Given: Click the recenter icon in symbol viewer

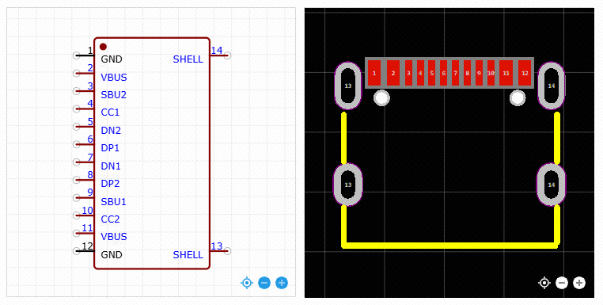Looking at the screenshot, I should tap(247, 283).
